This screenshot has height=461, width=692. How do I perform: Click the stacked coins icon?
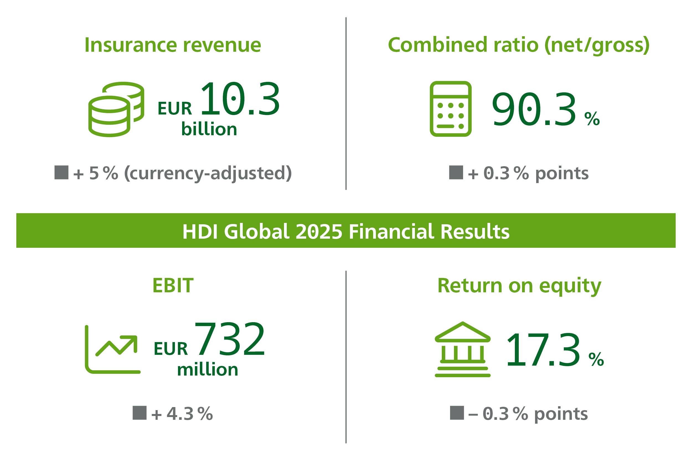point(116,109)
